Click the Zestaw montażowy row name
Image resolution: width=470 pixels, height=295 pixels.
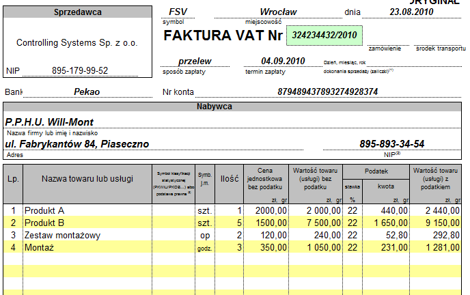click(62, 236)
